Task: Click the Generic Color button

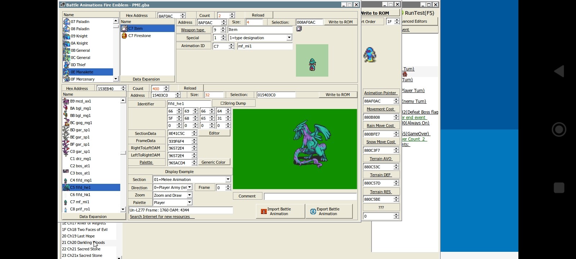Action: coord(213,162)
